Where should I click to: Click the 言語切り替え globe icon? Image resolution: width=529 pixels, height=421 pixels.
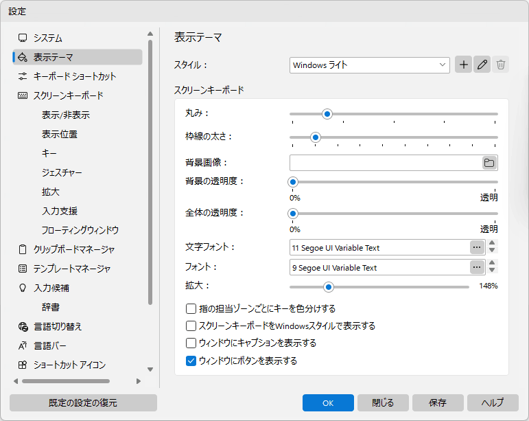click(x=23, y=326)
